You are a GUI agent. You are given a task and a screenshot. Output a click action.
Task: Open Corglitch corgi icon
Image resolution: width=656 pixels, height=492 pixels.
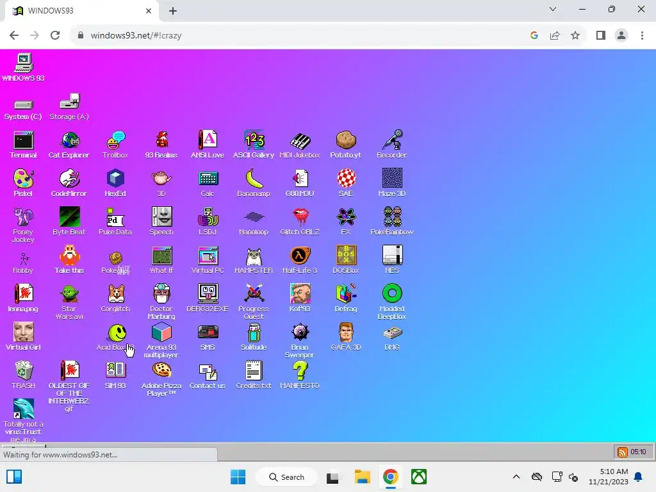coord(115,299)
